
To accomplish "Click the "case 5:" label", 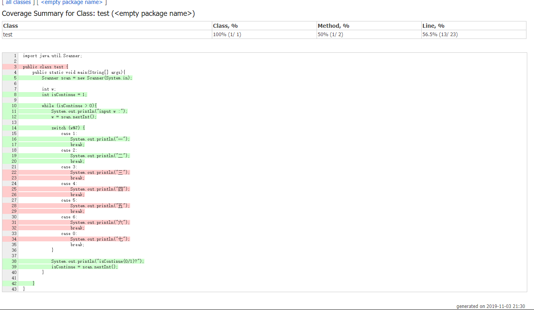I will (x=69, y=200).
